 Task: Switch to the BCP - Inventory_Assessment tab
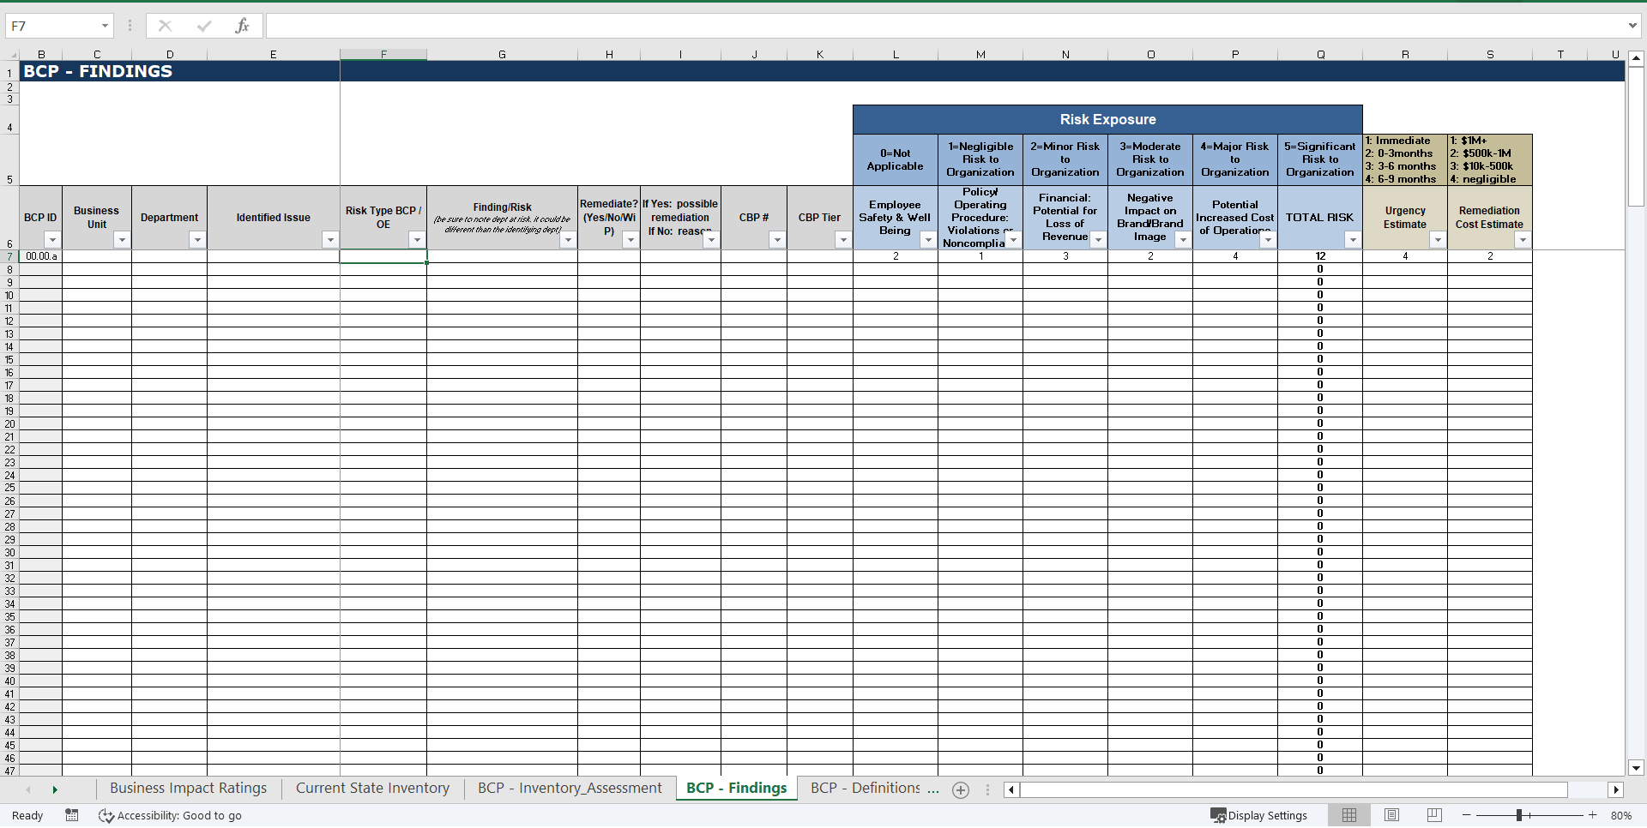[x=569, y=788]
